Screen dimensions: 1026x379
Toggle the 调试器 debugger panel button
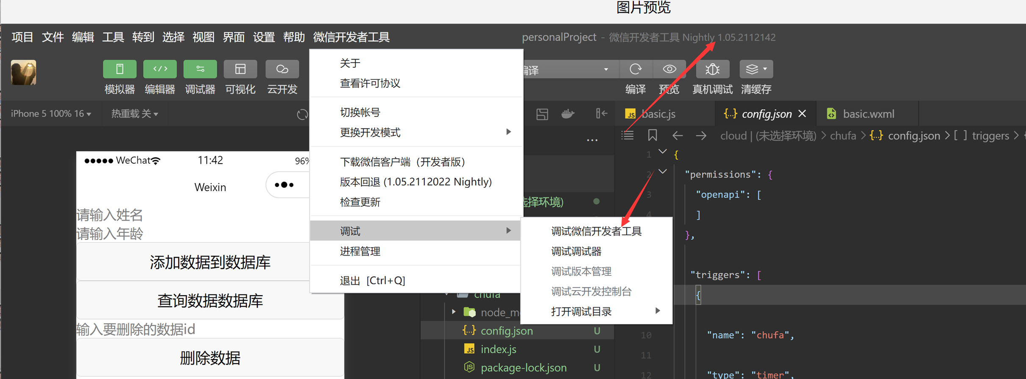coord(200,69)
